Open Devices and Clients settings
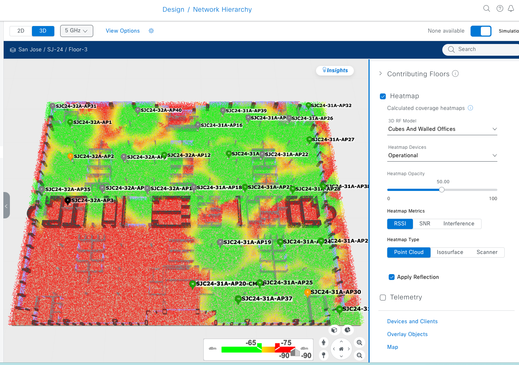 (412, 321)
